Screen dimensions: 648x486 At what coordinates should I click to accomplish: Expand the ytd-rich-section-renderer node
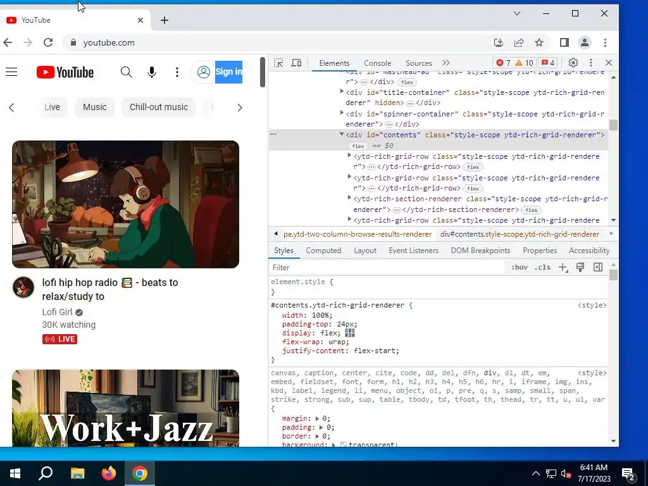pyautogui.click(x=349, y=198)
